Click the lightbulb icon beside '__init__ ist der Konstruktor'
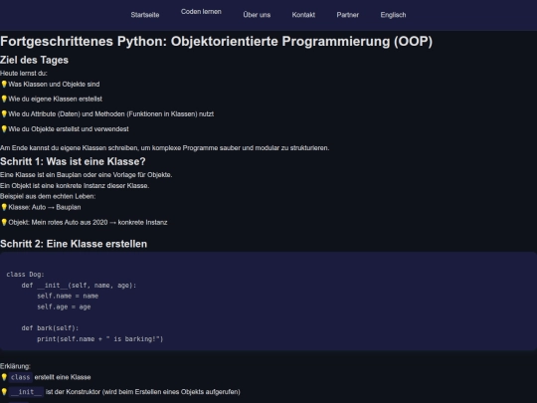This screenshot has width=537, height=403. (4, 392)
